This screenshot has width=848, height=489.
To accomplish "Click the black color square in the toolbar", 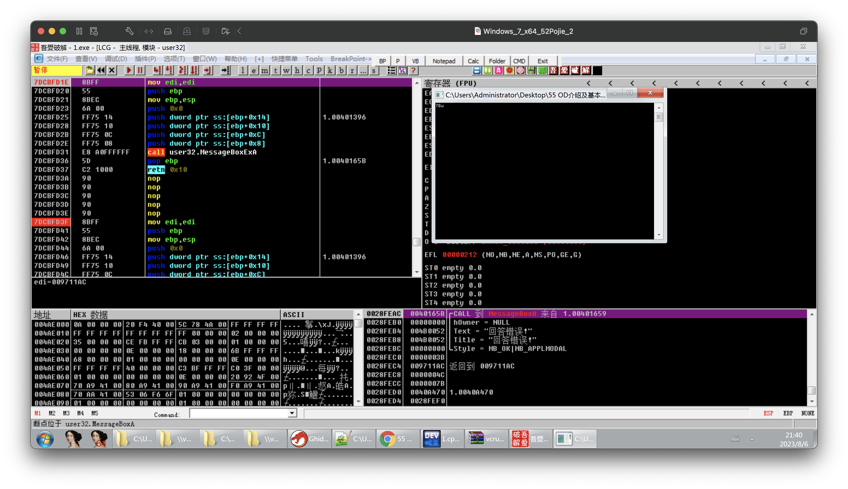I will coord(597,70).
